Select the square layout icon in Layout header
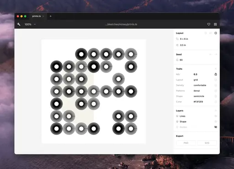The image size is (234, 169). (x=216, y=33)
